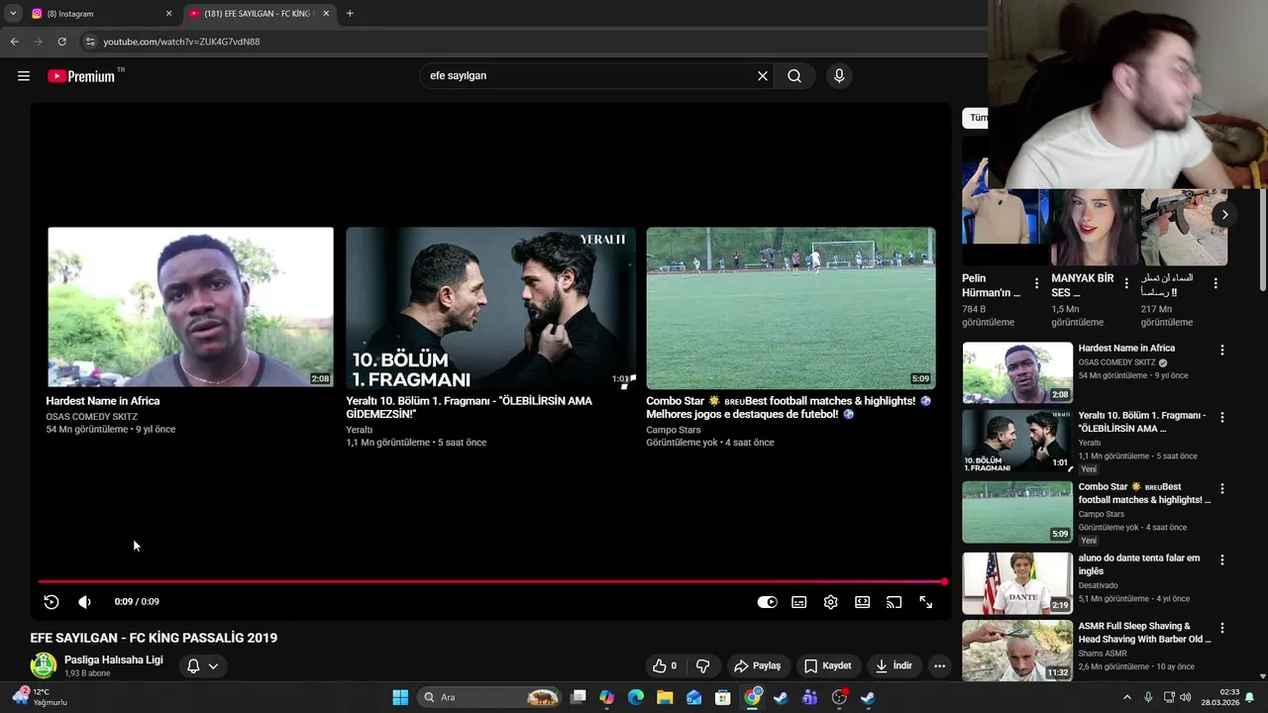Switch to the Instagram browser tab
Image resolution: width=1268 pixels, height=713 pixels.
point(99,14)
